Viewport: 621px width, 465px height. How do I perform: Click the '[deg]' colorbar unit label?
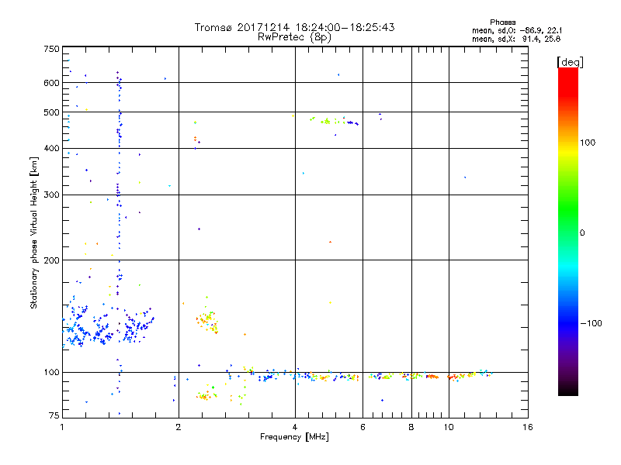(570, 62)
